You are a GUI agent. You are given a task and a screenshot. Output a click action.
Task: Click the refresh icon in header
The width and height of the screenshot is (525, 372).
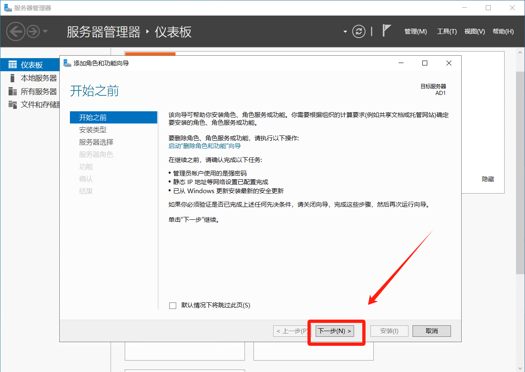click(359, 32)
